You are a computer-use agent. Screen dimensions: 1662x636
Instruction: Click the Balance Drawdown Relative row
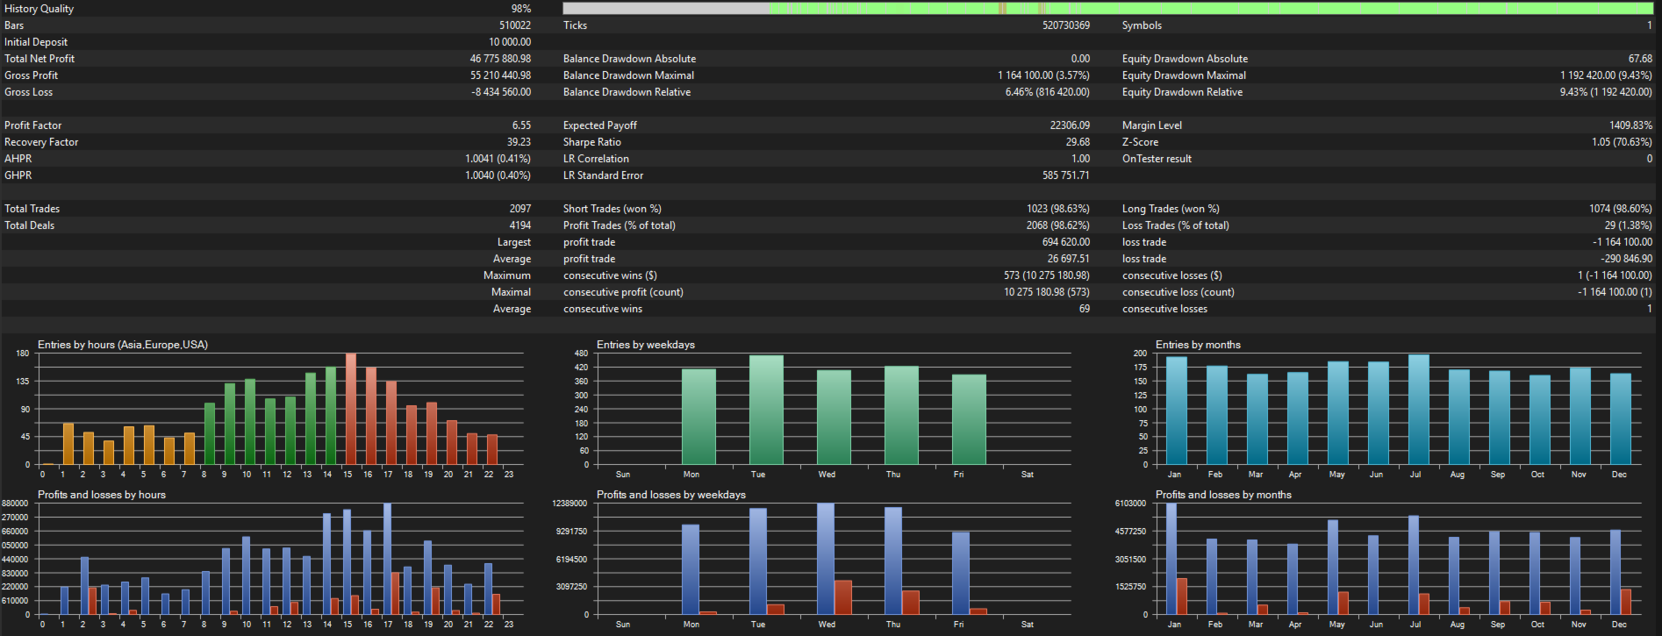tap(827, 92)
